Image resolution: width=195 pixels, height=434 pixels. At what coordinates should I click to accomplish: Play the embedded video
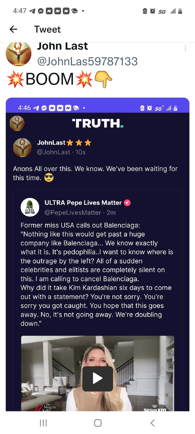(x=97, y=378)
